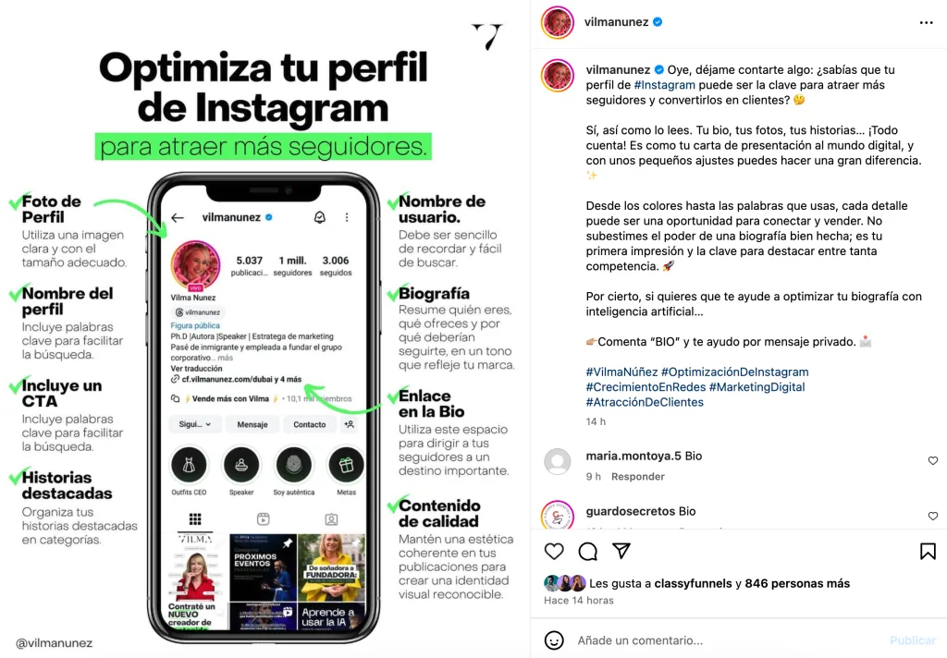The width and height of the screenshot is (947, 658).
Task: Click into the 'Añade un comentario' field
Action: 728,640
